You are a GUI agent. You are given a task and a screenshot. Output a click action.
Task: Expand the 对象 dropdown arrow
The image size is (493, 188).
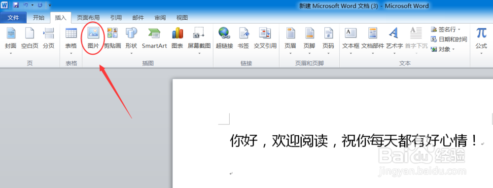click(454, 49)
